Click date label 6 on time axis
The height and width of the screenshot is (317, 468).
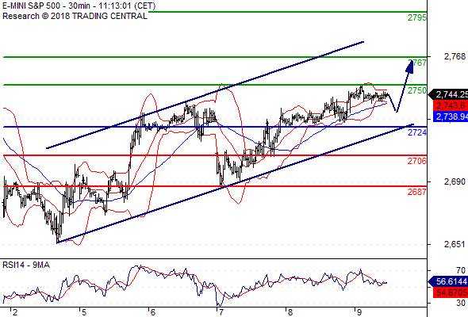click(x=153, y=312)
